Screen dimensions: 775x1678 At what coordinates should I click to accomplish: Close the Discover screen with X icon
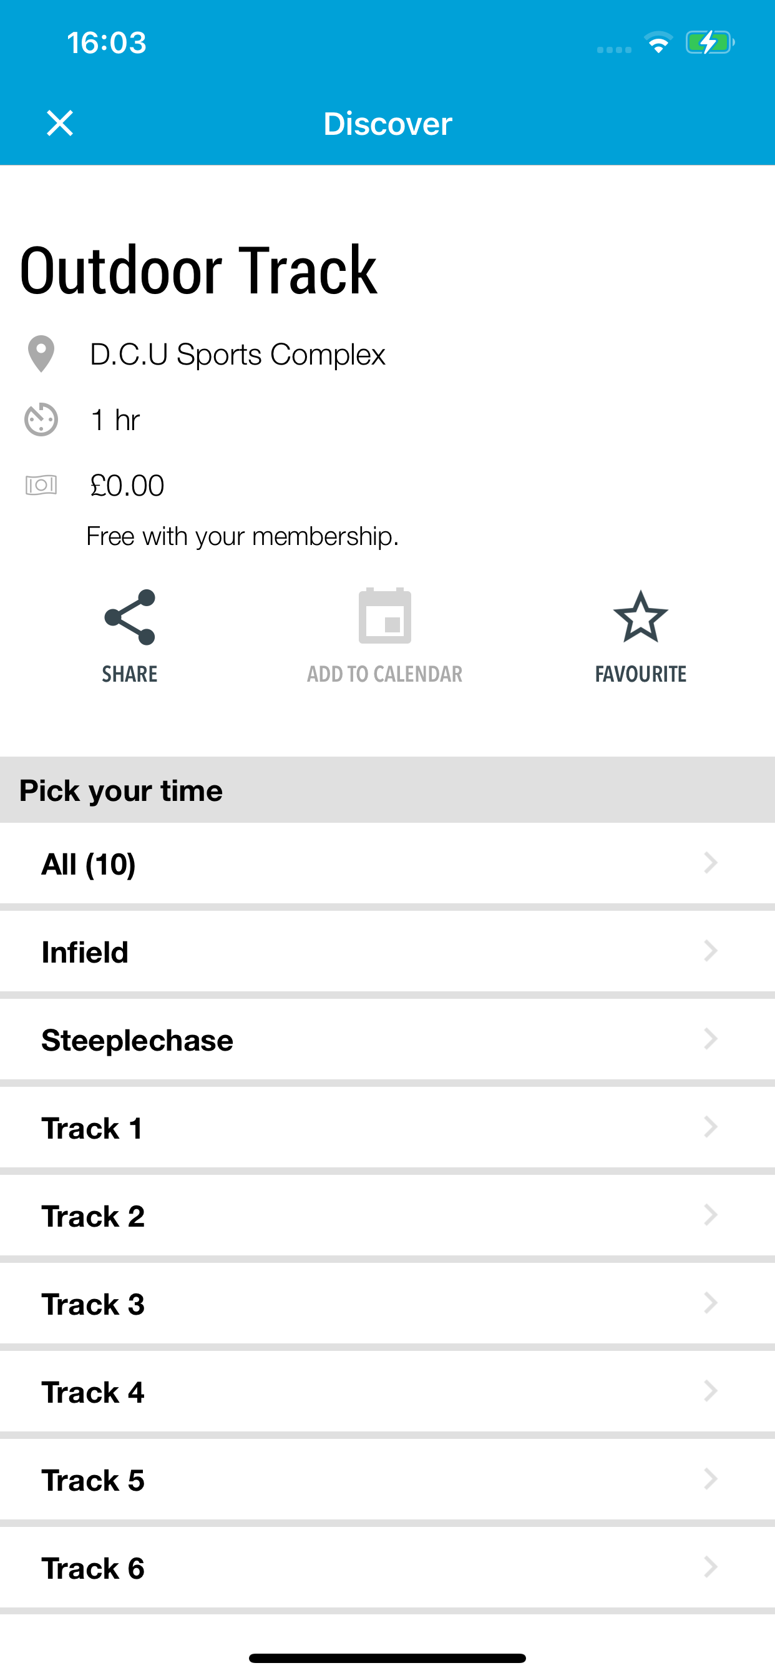pos(60,123)
